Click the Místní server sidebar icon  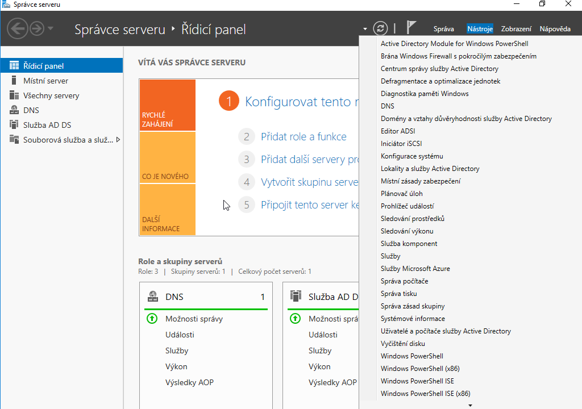click(14, 81)
